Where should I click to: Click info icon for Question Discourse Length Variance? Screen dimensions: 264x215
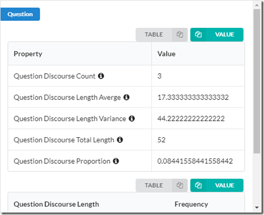click(x=132, y=119)
